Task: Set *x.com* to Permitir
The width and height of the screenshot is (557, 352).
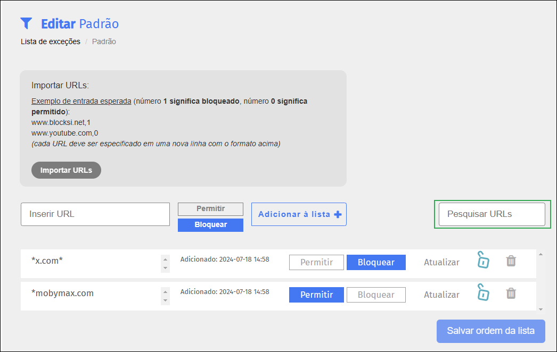Action: [316, 262]
